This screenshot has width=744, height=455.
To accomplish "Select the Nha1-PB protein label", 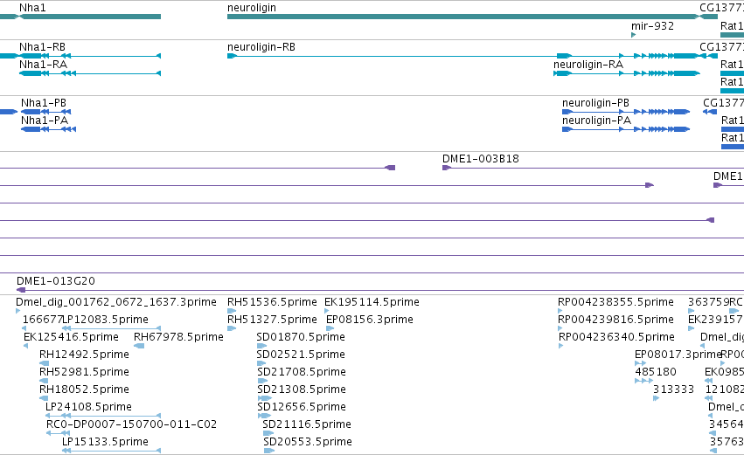I will pos(44,103).
